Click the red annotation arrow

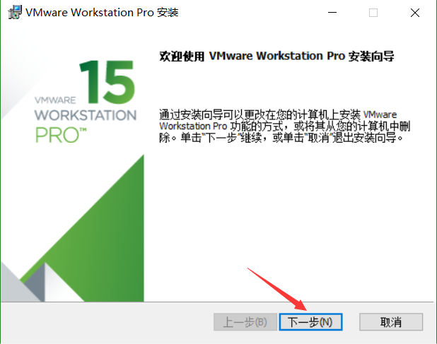pyautogui.click(x=277, y=290)
